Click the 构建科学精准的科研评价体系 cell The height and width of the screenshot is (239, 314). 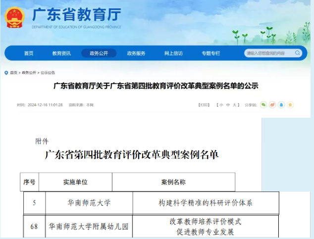[x=206, y=203]
